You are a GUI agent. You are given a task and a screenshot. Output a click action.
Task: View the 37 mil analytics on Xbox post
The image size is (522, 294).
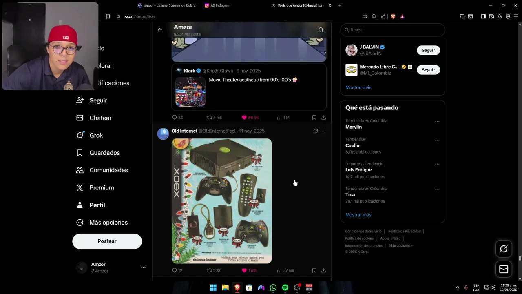click(x=285, y=270)
